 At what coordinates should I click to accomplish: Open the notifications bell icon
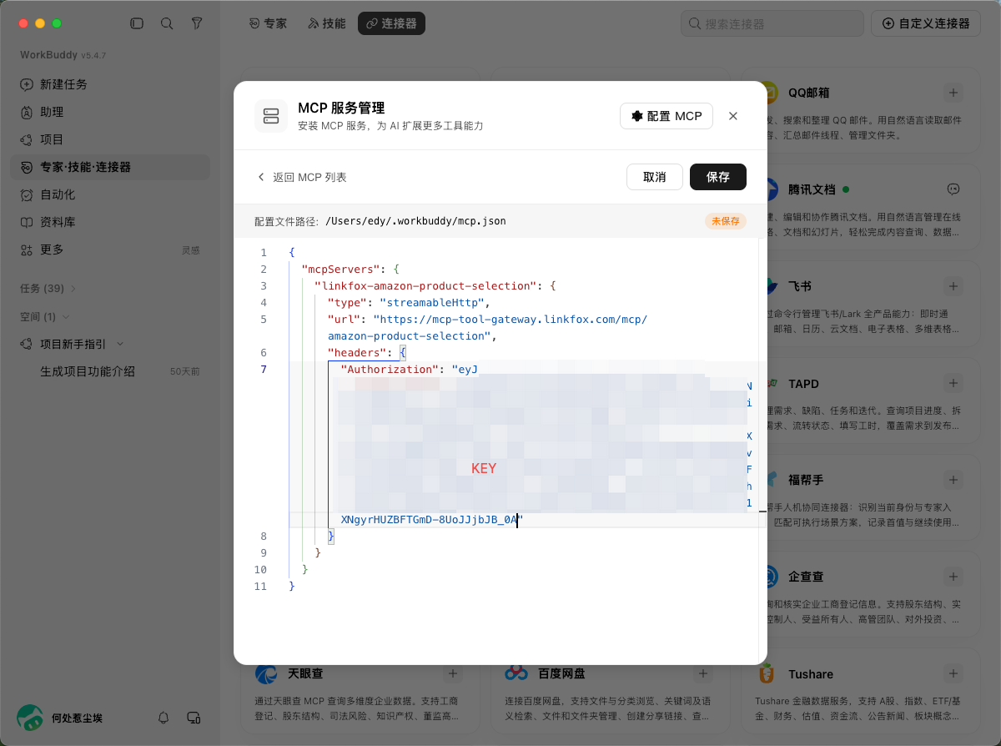click(163, 718)
